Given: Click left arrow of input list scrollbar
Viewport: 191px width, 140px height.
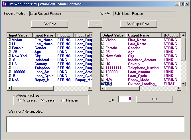Looking at the screenshot, I should (x=9, y=88).
